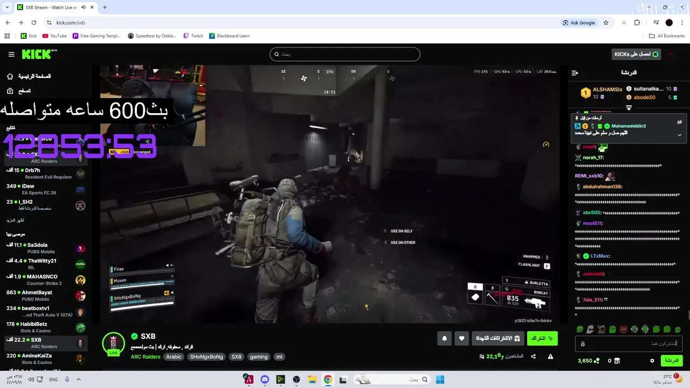Reload the page in Chrome
Image resolution: width=690 pixels, height=388 pixels.
pos(33,23)
